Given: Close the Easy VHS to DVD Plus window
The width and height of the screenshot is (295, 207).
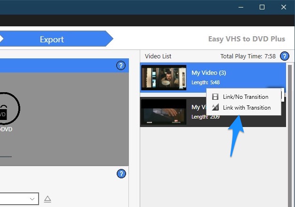Looking at the screenshot, I should pos(284,7).
